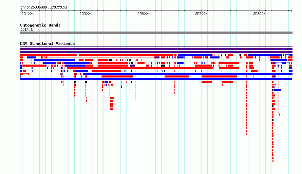Select the upper full-width purple variant bar
The image size is (302, 174).
click(156, 49)
